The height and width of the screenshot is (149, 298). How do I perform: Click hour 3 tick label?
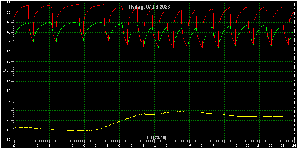49,146
